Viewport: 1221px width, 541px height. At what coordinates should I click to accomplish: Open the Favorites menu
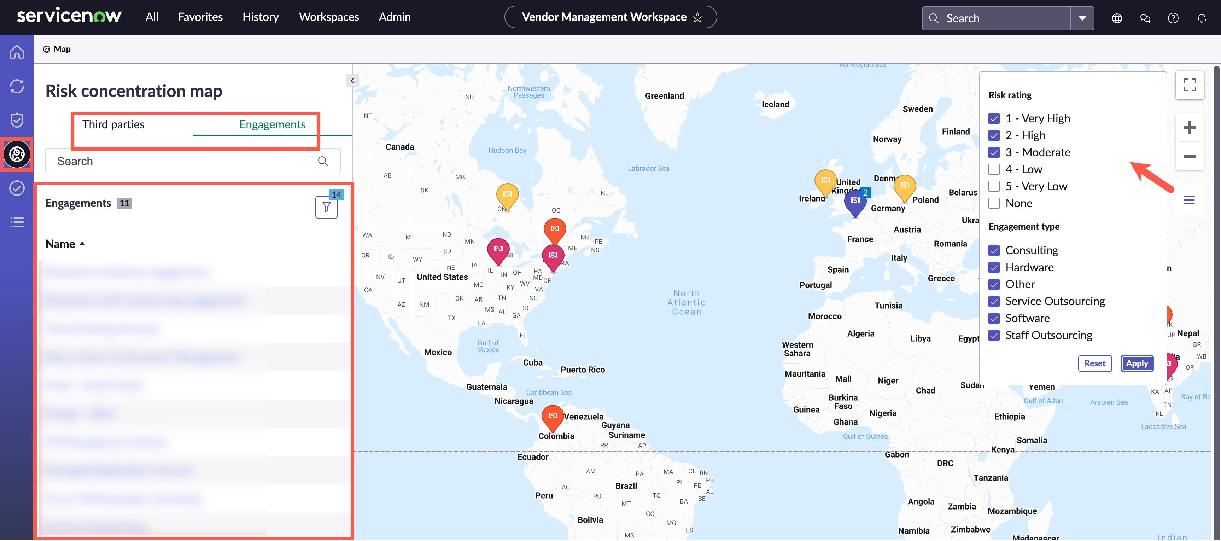click(x=200, y=17)
